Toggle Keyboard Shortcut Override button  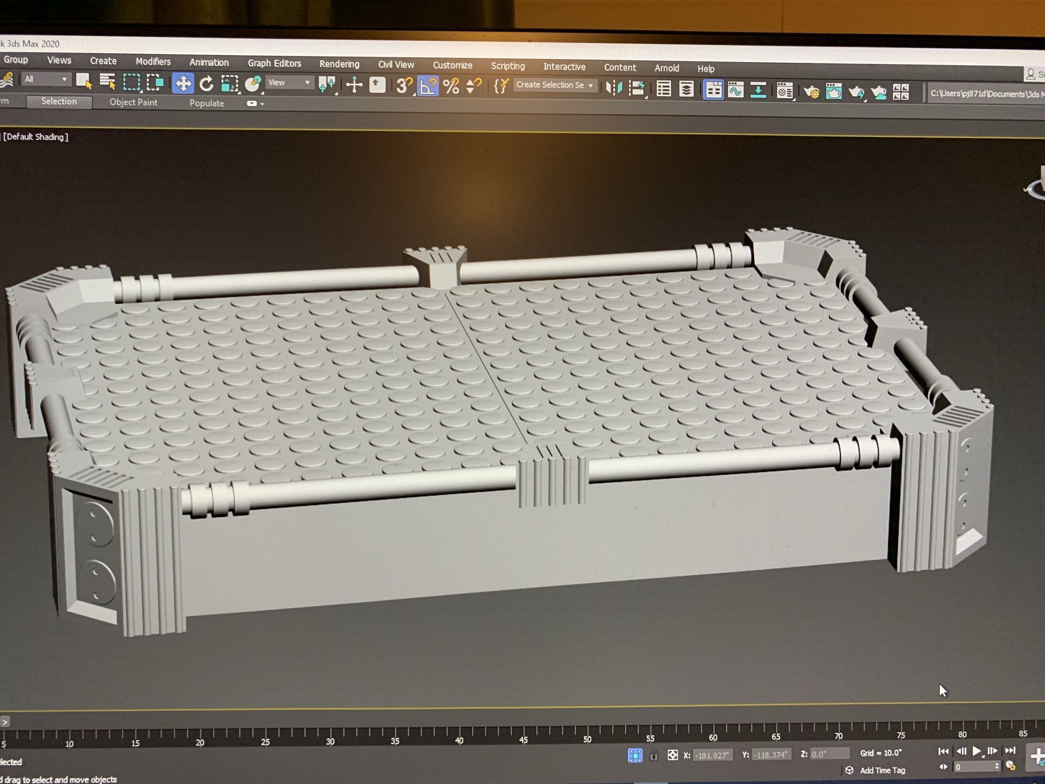[377, 85]
